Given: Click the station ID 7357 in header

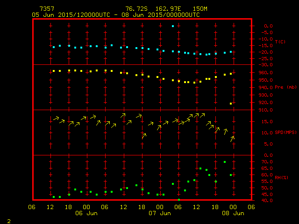Looking at the screenshot, I should click(47, 9).
